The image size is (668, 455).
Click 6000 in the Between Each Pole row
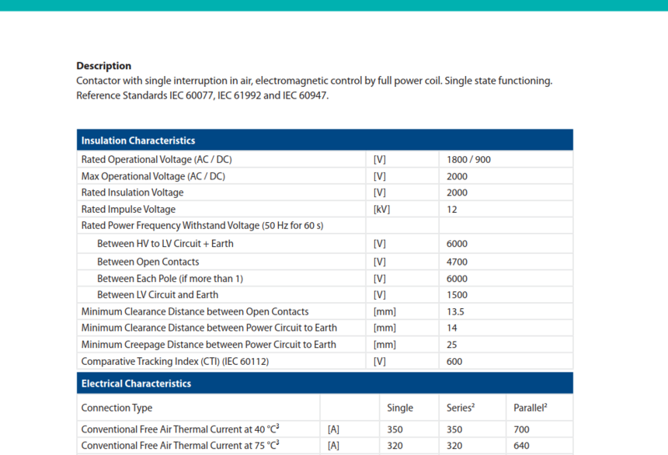click(x=457, y=278)
